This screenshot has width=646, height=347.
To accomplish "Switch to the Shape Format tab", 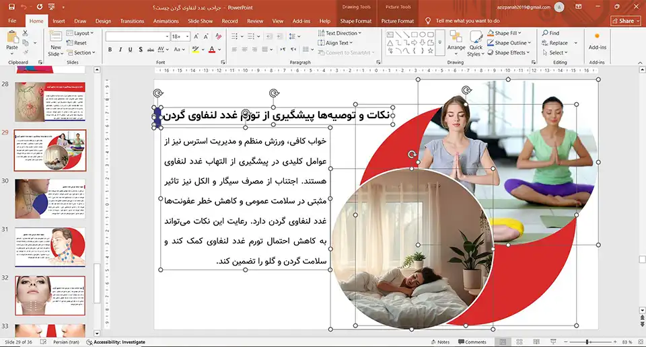I will [x=355, y=21].
